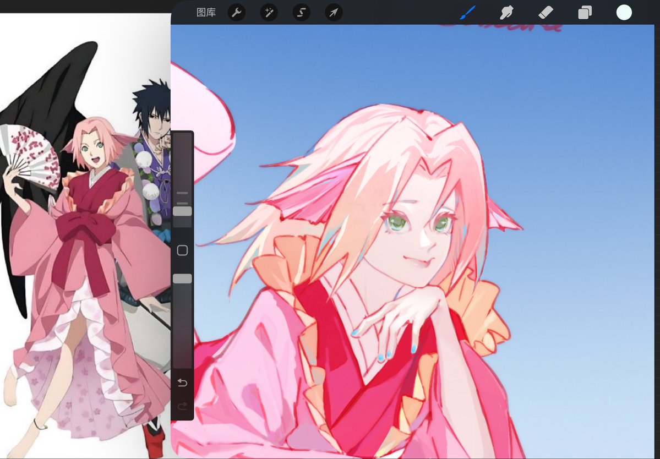The height and width of the screenshot is (459, 660).
Task: Open the 图库 gallery
Action: tap(206, 13)
